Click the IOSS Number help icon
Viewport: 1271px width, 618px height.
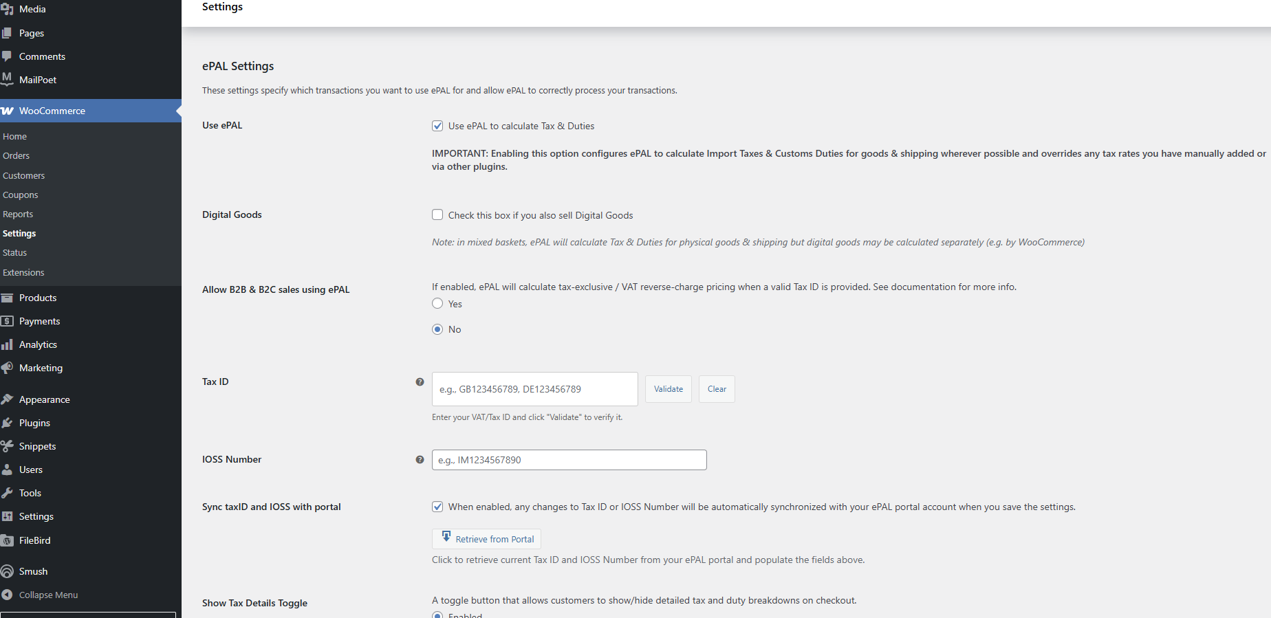pos(420,459)
